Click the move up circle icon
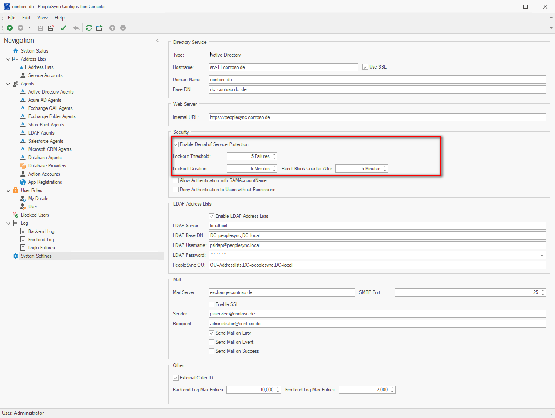 tap(112, 28)
